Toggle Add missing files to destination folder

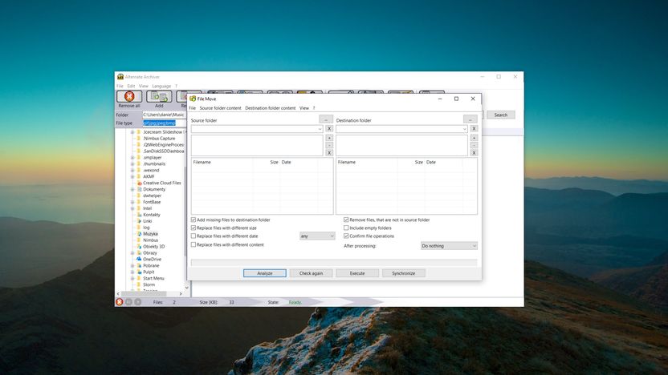click(193, 220)
